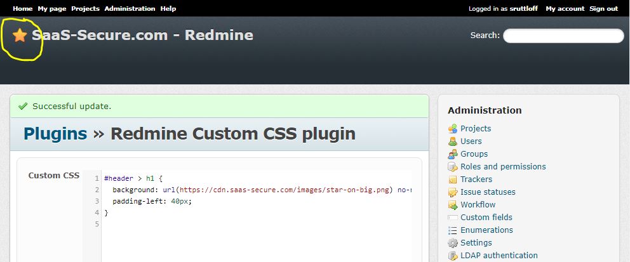Sign out of Redmine
630x262 pixels.
click(603, 8)
